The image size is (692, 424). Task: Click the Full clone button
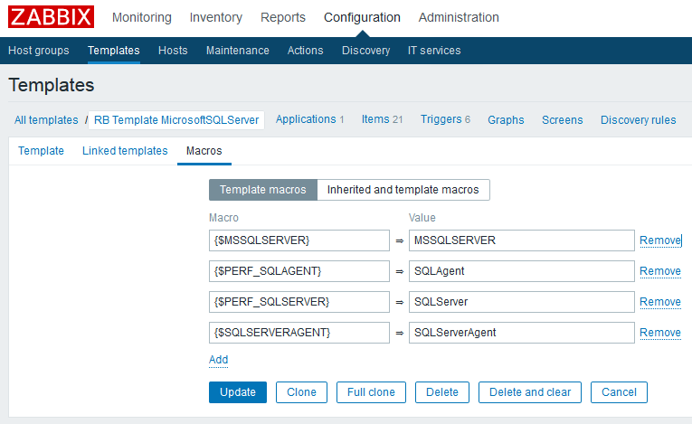pyautogui.click(x=371, y=391)
